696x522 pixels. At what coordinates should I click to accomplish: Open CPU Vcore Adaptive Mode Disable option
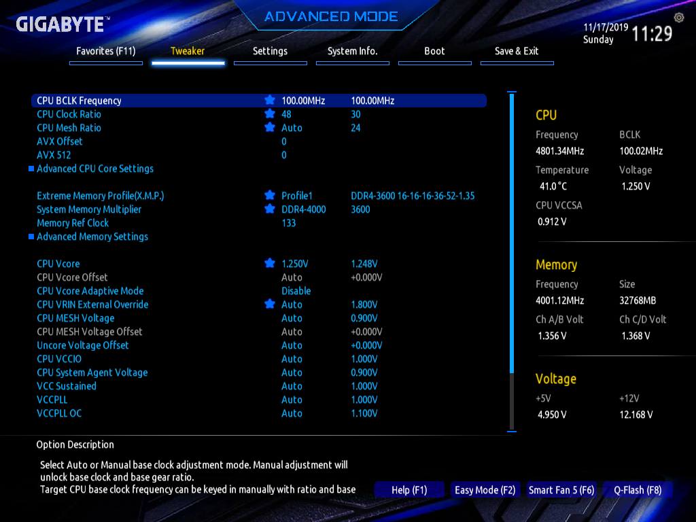pos(296,291)
